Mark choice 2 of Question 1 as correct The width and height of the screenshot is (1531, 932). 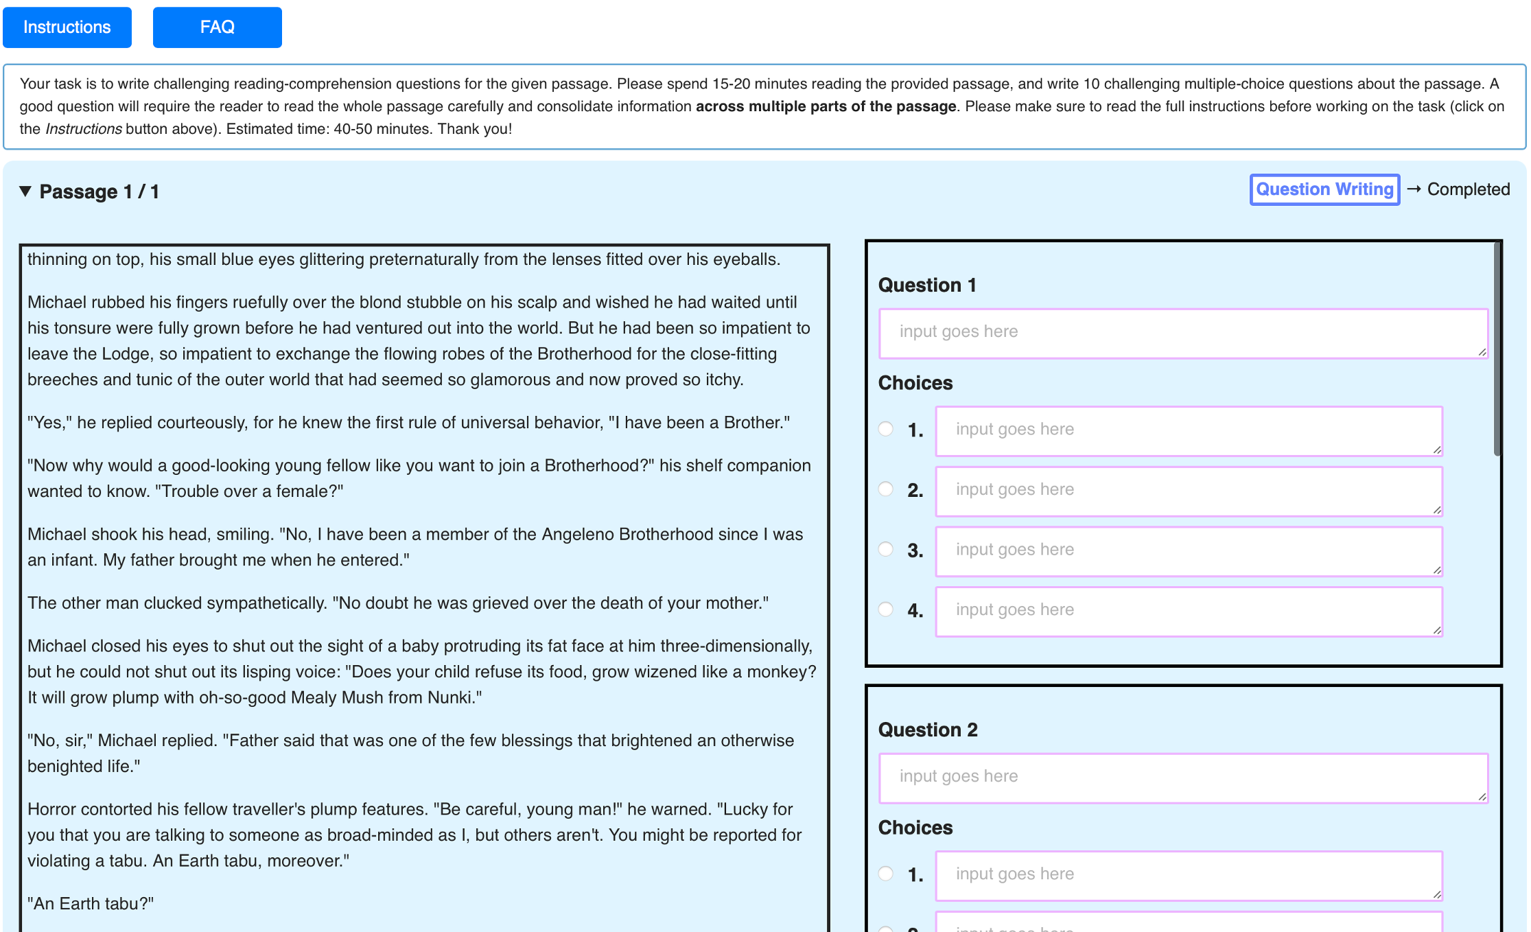click(x=886, y=489)
